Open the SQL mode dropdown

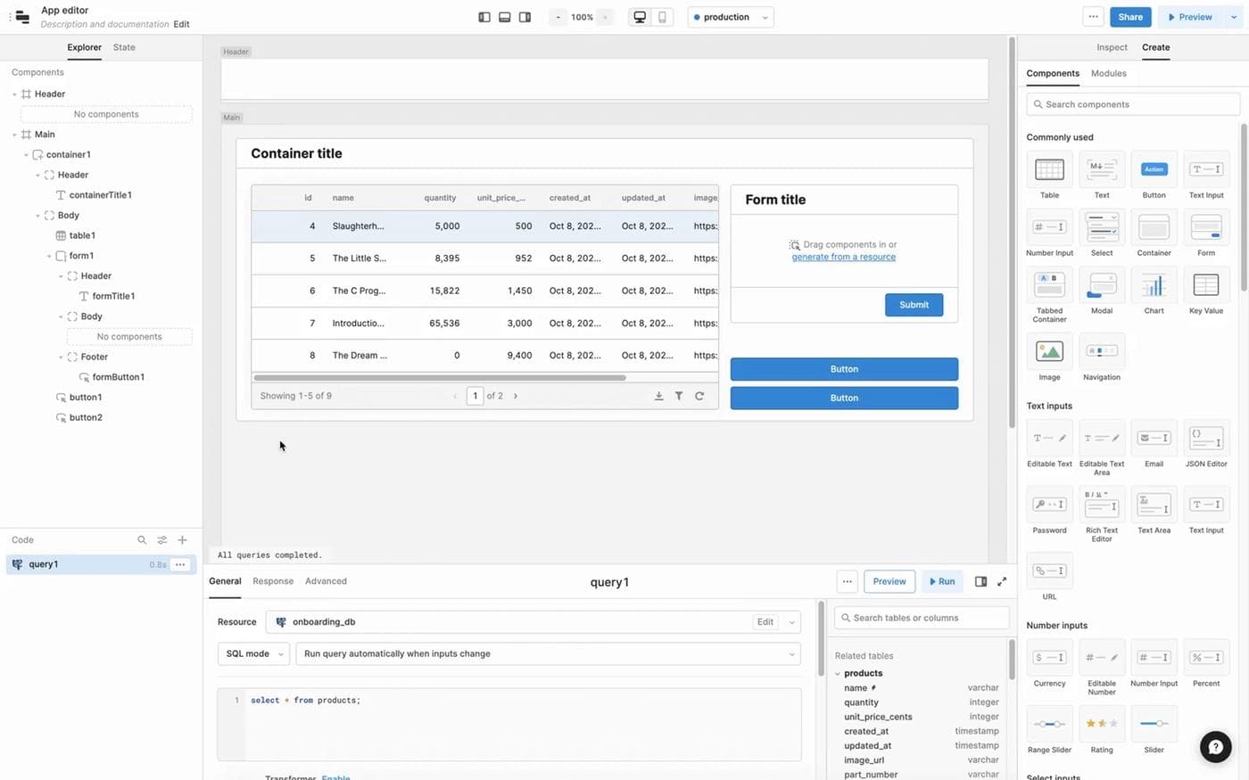click(252, 653)
